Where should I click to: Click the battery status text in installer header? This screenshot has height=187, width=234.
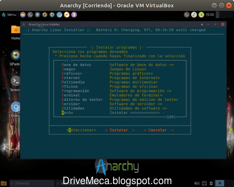(151, 30)
